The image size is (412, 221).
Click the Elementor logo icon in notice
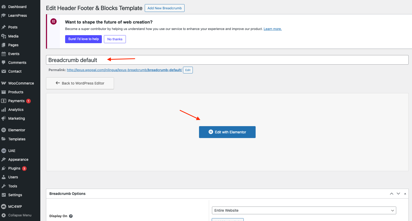54,21
